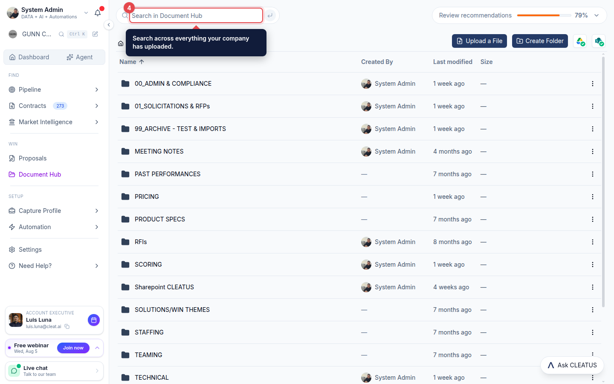This screenshot has width=614, height=384.
Task: Open the Ask CLEATUS assistant
Action: 572,365
